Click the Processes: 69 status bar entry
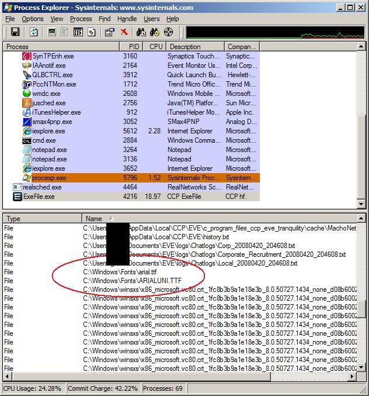This screenshot has width=369, height=396. (x=163, y=388)
